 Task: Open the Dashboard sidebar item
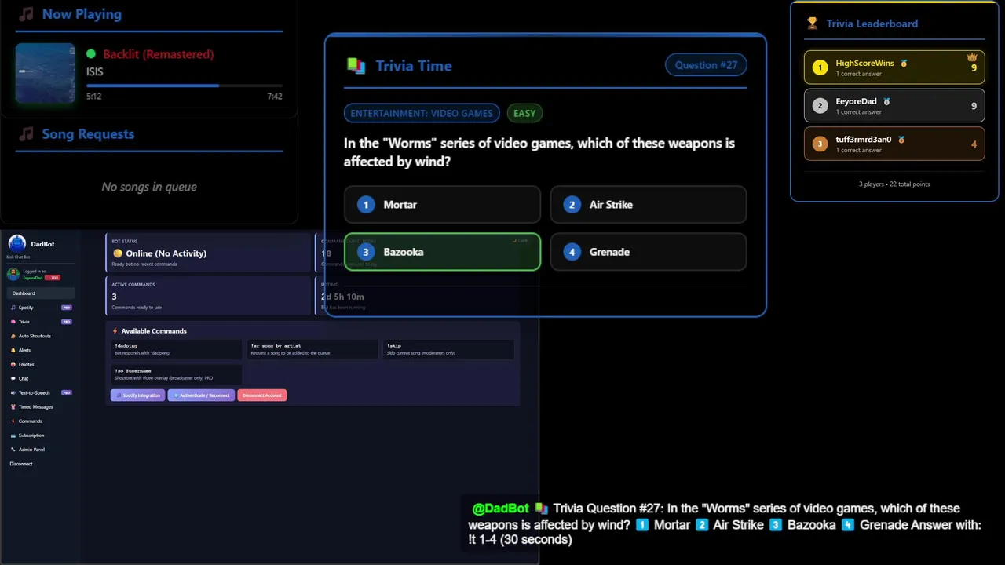coord(42,293)
